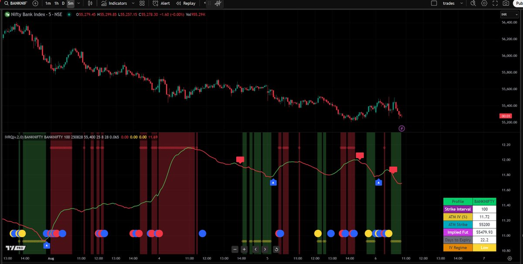Screen dimensions: 523x264
Task: Click the green market status dot
Action: coord(69,14)
